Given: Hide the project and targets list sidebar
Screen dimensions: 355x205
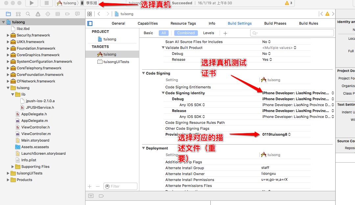Looking at the screenshot, I should 90,23.
